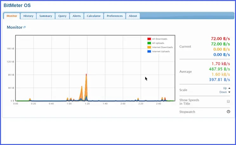The width and height of the screenshot is (236, 145).
Task: Click the BitMeter OS title
Action: pyautogui.click(x=17, y=5)
